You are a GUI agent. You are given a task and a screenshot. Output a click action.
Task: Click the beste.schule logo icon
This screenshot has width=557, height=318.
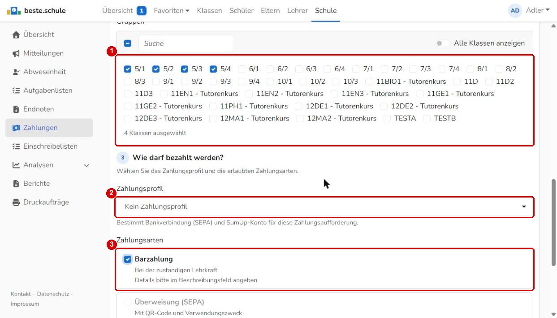[x=14, y=10]
